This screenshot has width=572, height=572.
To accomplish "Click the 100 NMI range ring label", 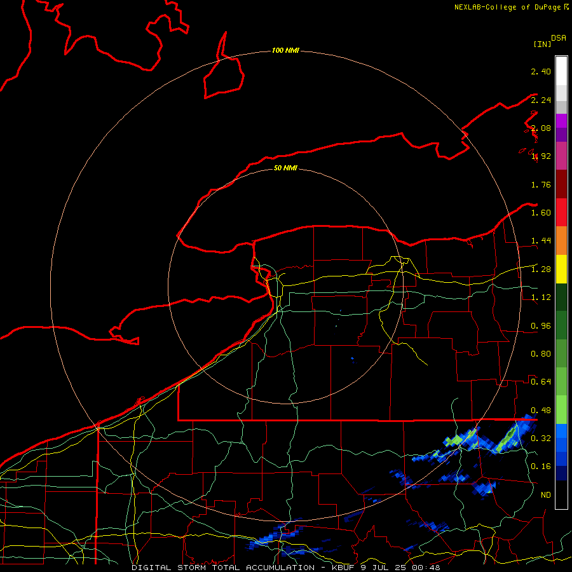I will 285,50.
